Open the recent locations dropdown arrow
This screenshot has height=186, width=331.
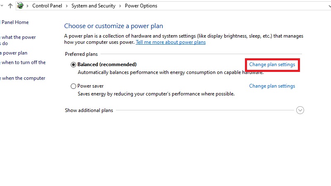pyautogui.click(x=2, y=6)
